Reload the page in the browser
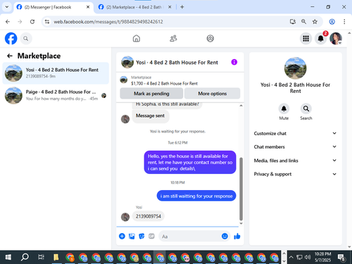 tap(32, 22)
